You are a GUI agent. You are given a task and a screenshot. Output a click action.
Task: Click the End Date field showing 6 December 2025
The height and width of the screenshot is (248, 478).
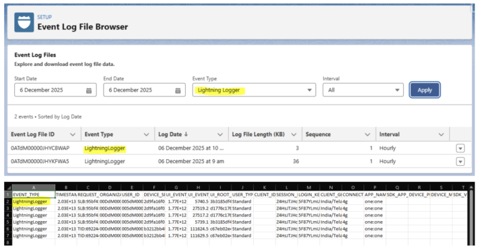pos(144,90)
